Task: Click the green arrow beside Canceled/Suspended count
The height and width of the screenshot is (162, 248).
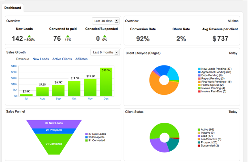Action: click(105, 36)
